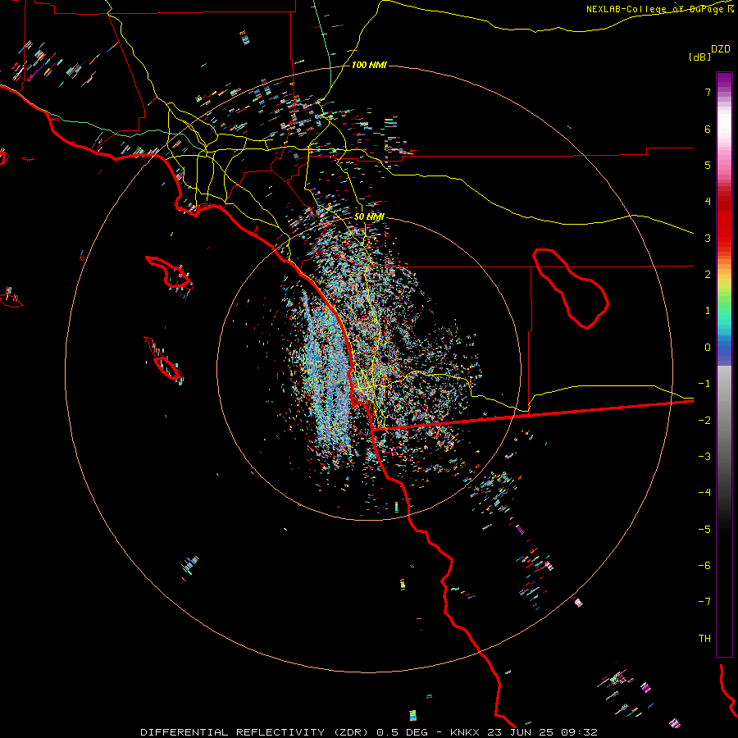Click the '5' value on the color scale
The width and height of the screenshot is (738, 738).
708,165
